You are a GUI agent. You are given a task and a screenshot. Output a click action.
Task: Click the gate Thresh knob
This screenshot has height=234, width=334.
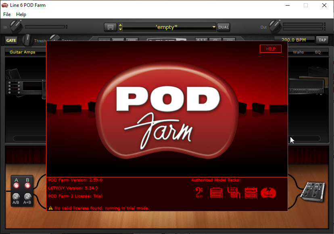point(27,40)
